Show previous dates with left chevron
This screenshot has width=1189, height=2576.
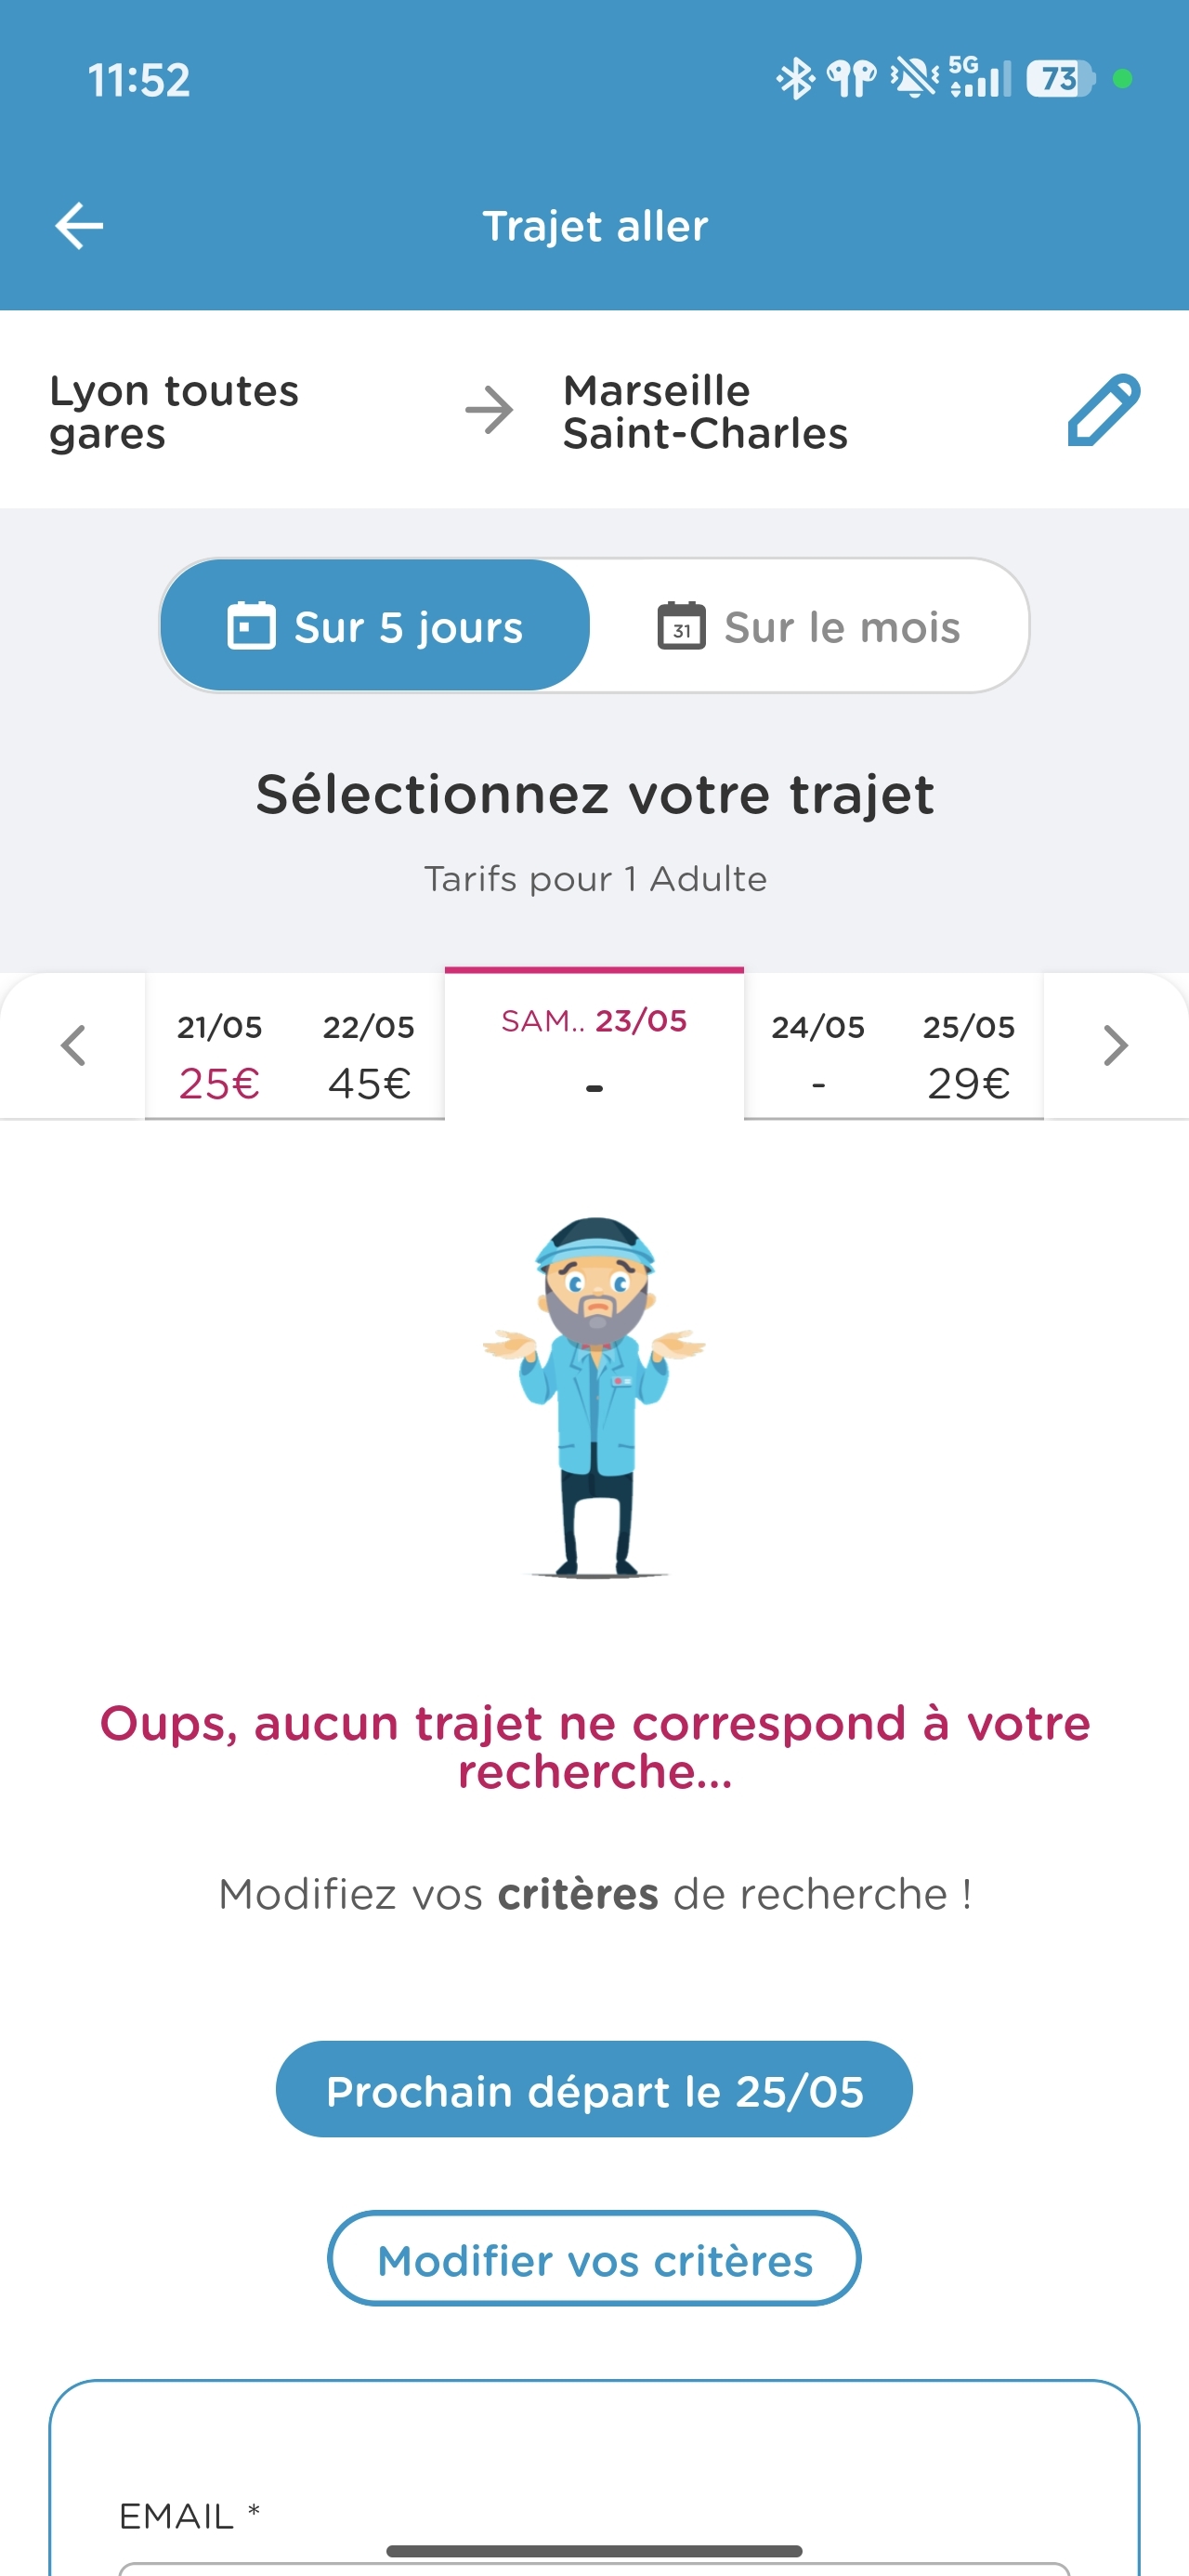point(73,1046)
